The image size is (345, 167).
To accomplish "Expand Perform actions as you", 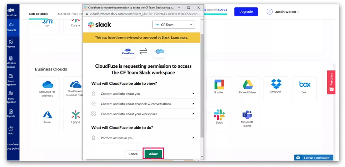I will (x=143, y=138).
